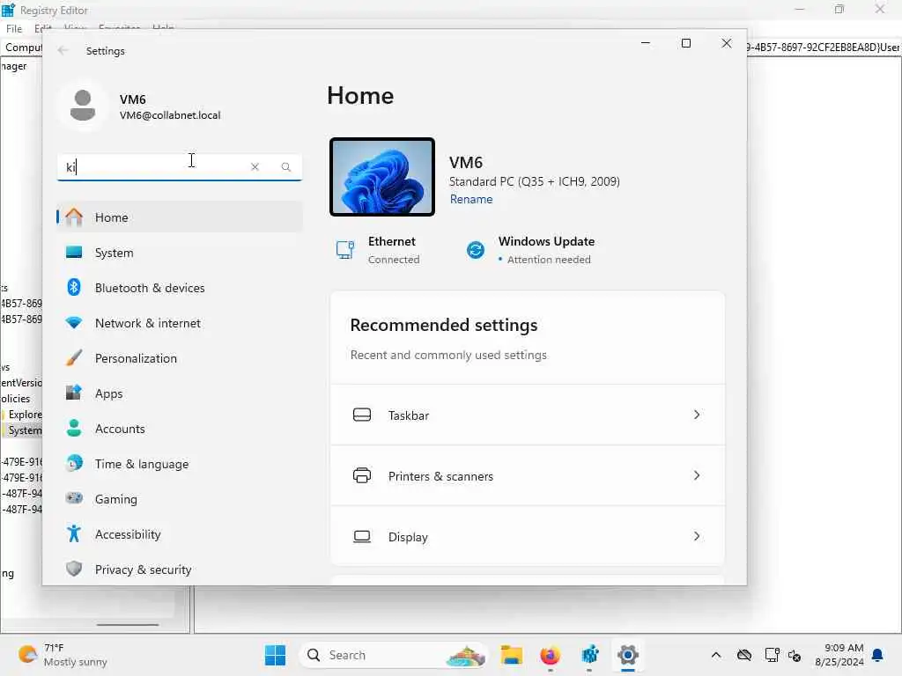Viewport: 902px width, 676px height.
Task: Open Firefox from taskbar
Action: tap(551, 655)
